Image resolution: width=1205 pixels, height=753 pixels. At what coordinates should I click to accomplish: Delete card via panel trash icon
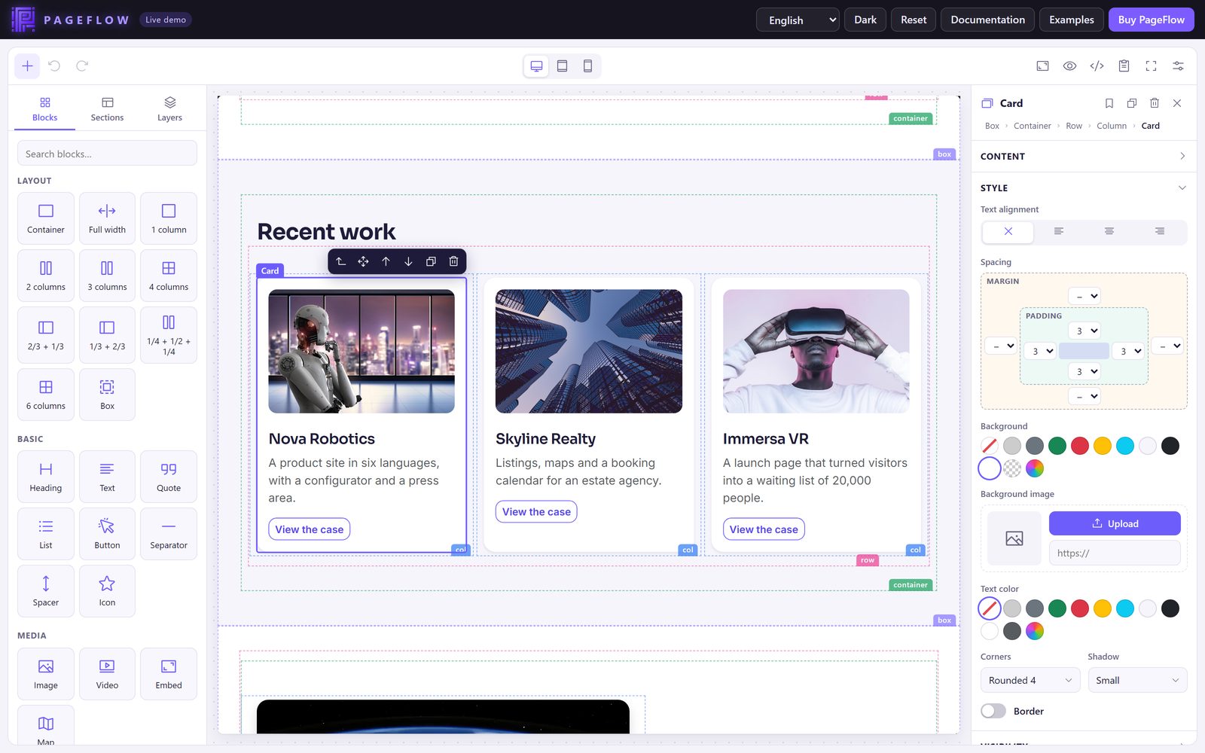coord(1155,103)
